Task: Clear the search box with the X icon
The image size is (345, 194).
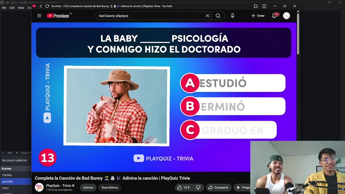Action: point(208,16)
